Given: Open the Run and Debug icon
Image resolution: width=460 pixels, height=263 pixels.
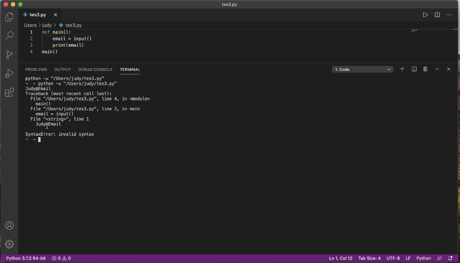Looking at the screenshot, I should (x=9, y=74).
